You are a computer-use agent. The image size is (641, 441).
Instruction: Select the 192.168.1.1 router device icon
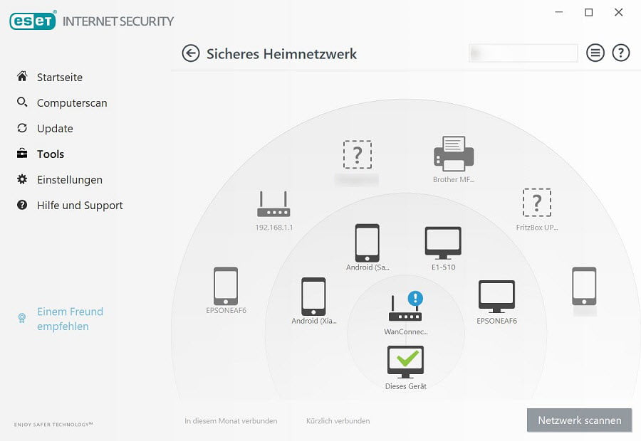point(273,203)
